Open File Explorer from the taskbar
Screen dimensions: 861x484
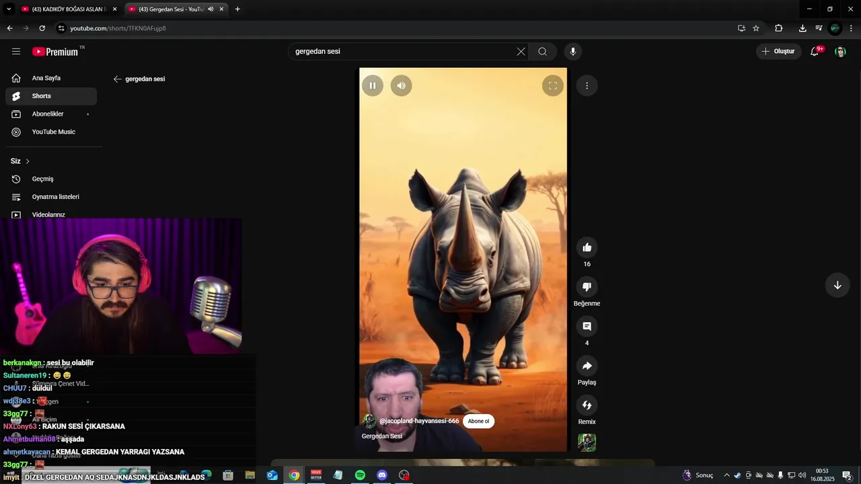250,475
